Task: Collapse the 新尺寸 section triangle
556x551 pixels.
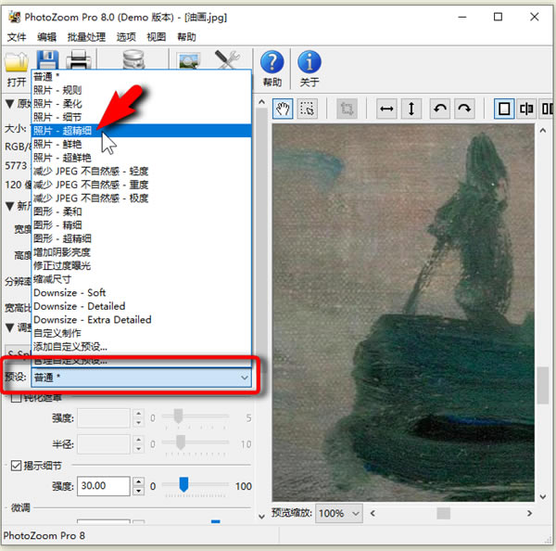Action: [x=10, y=206]
